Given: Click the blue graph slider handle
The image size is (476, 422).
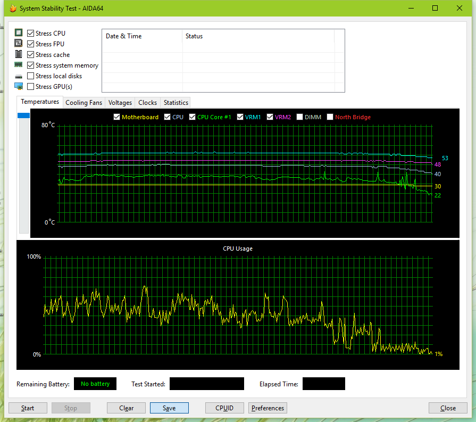Looking at the screenshot, I should [24, 115].
